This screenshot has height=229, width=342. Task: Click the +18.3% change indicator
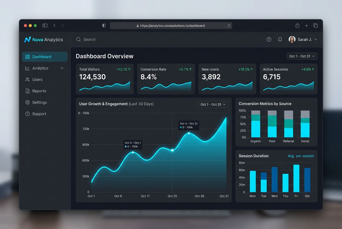246,69
